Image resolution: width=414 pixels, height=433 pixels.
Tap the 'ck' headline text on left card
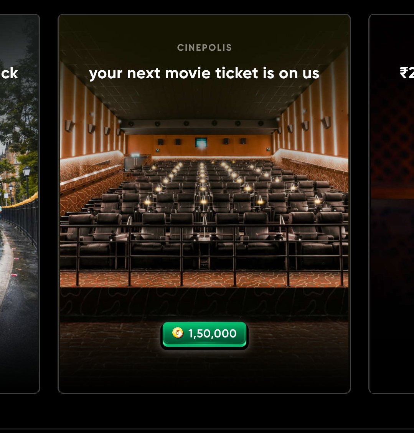9,73
